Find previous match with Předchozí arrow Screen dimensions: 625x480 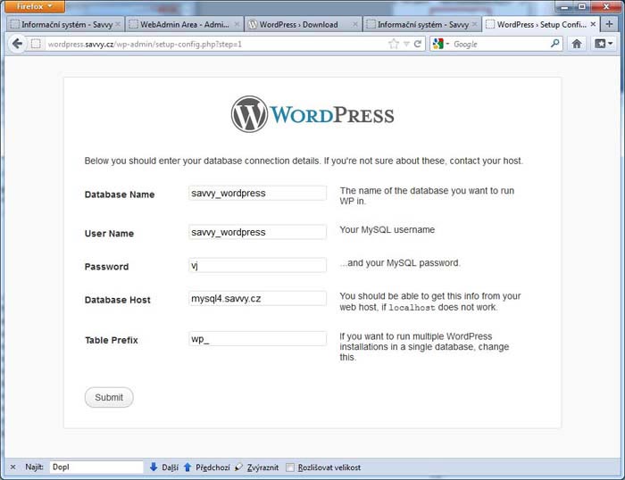click(x=206, y=467)
